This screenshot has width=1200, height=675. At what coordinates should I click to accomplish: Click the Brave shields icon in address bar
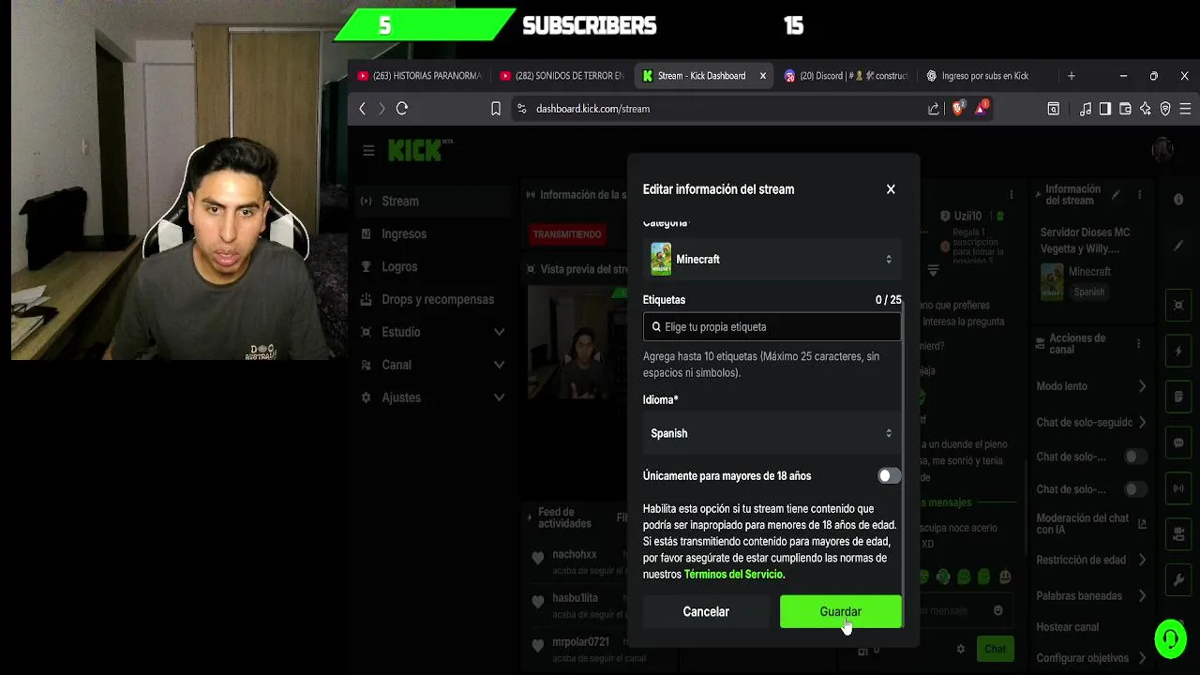957,109
